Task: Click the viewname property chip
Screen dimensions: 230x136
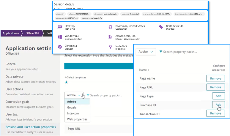Action: pyautogui.click(x=105, y=14)
